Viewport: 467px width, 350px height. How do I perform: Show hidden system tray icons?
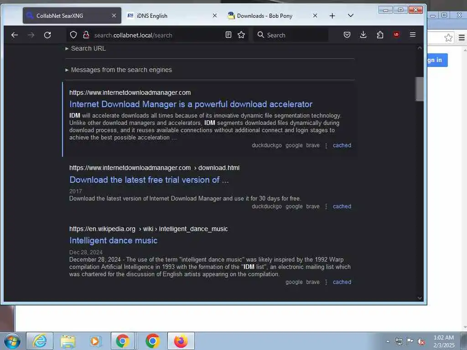pos(388,341)
